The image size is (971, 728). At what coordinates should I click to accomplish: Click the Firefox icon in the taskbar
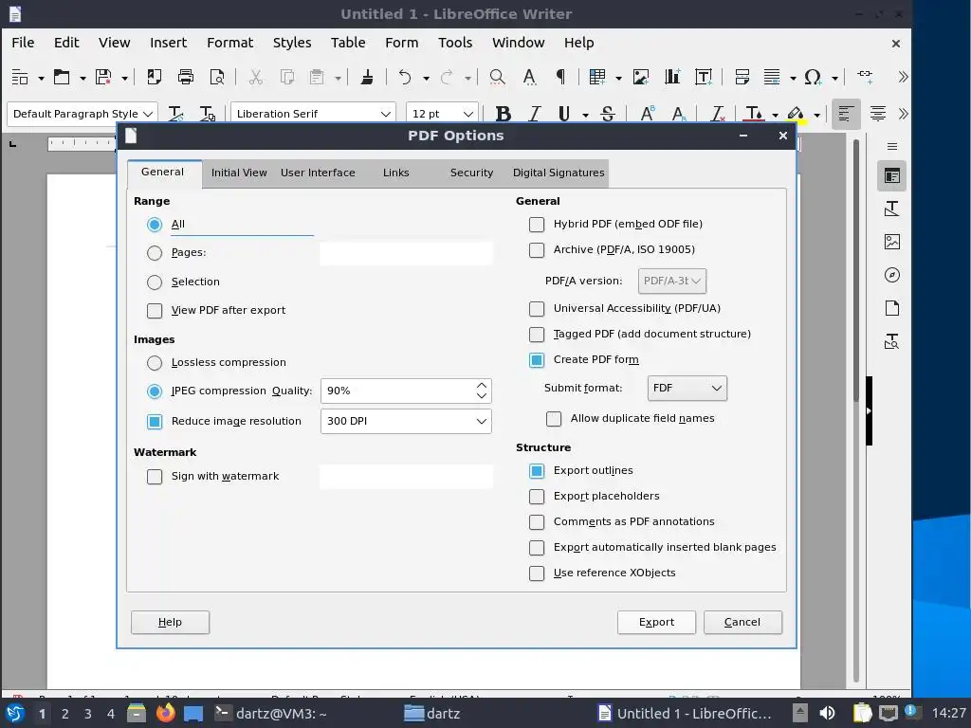tap(165, 713)
